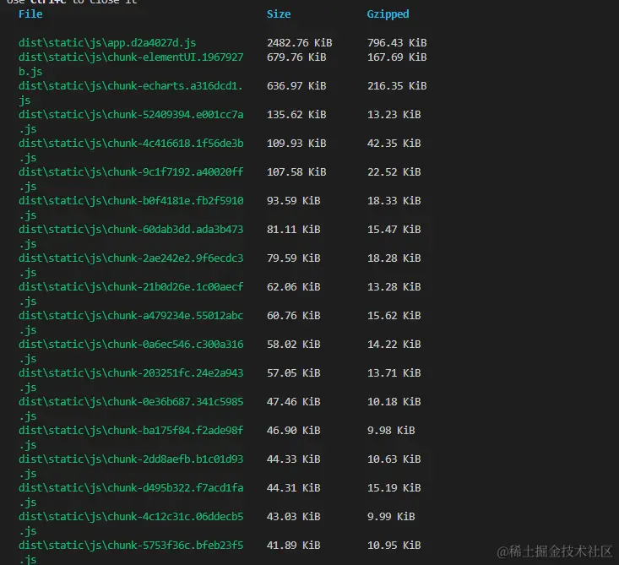Select the chunk-5753f36c.bfeb23f5 file path
This screenshot has width=619, height=565.
pyautogui.click(x=131, y=546)
